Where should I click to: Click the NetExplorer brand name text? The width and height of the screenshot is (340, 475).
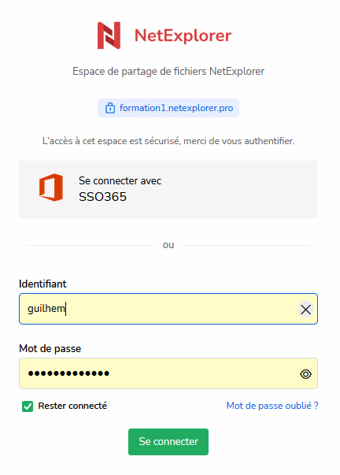coord(183,35)
